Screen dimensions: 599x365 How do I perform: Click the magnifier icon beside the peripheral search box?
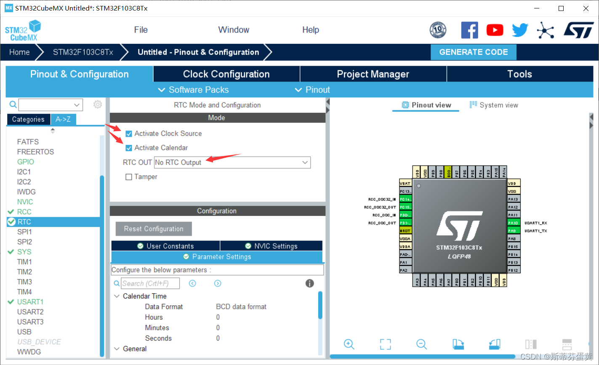coord(13,104)
